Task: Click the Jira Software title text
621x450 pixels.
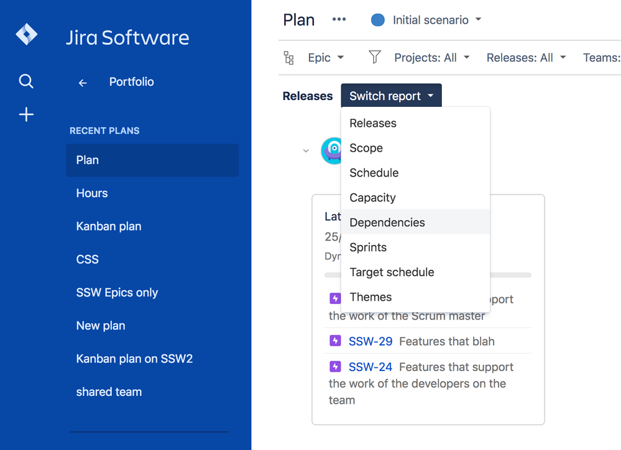Action: [127, 38]
